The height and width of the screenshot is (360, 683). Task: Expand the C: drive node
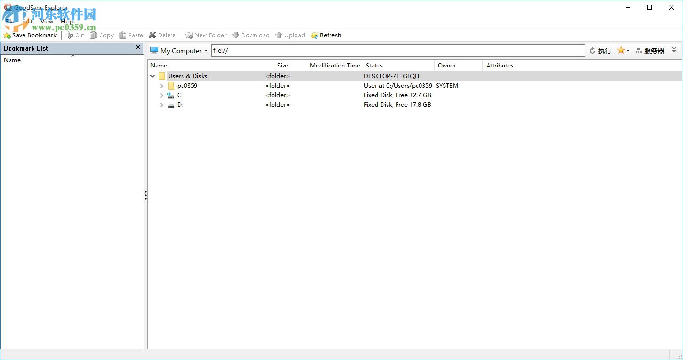point(162,95)
